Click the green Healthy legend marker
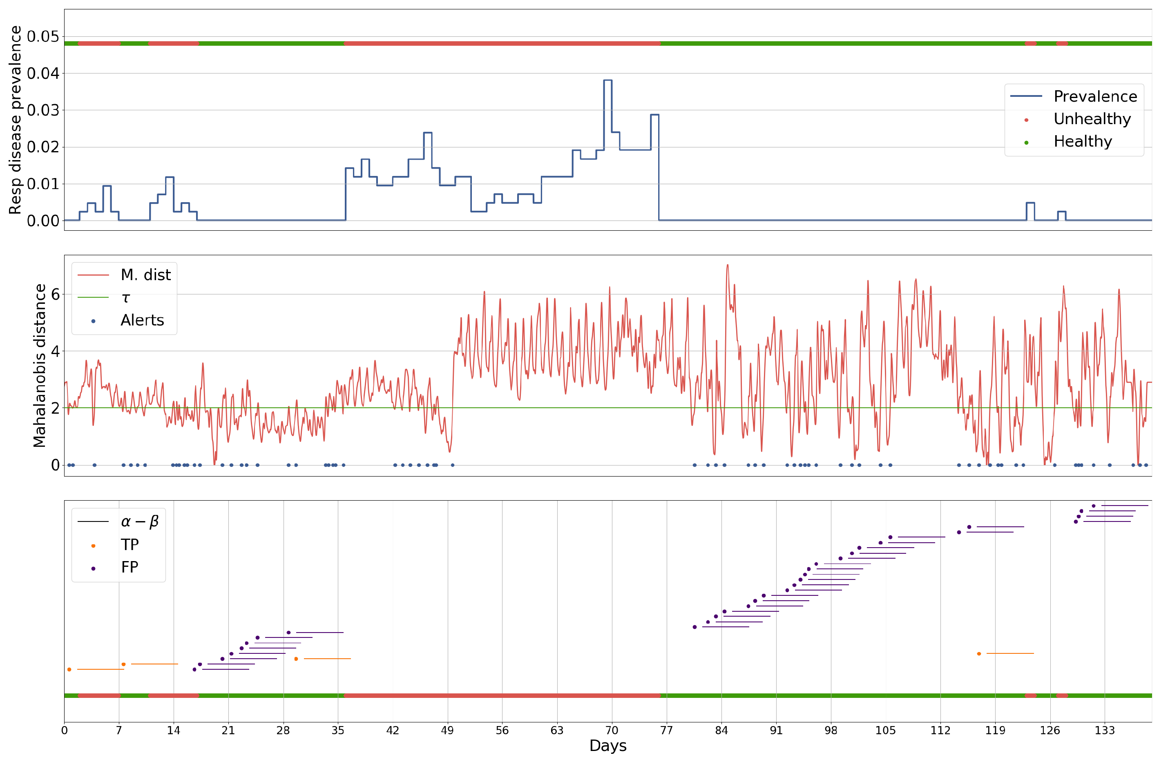Screen dimensions: 1159x762 [1026, 143]
